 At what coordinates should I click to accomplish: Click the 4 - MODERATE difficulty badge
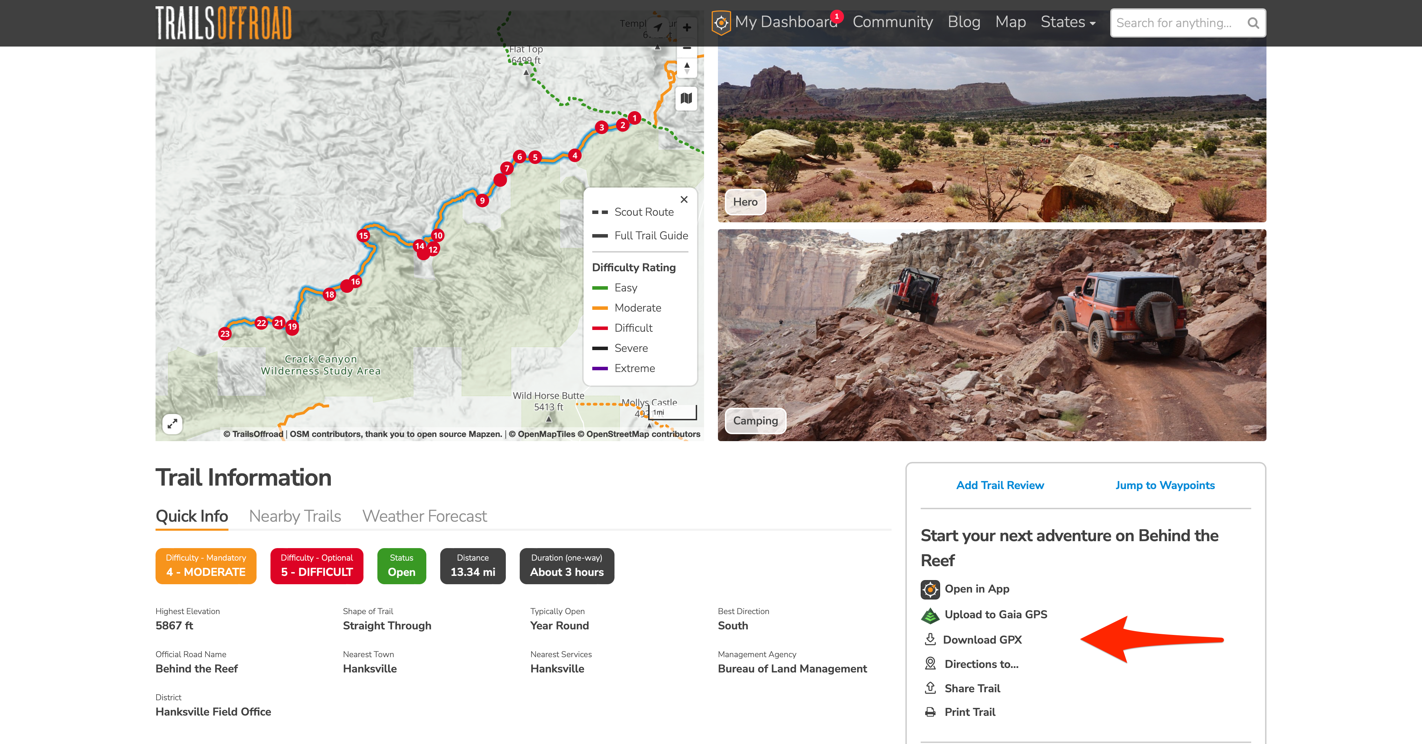tap(206, 565)
